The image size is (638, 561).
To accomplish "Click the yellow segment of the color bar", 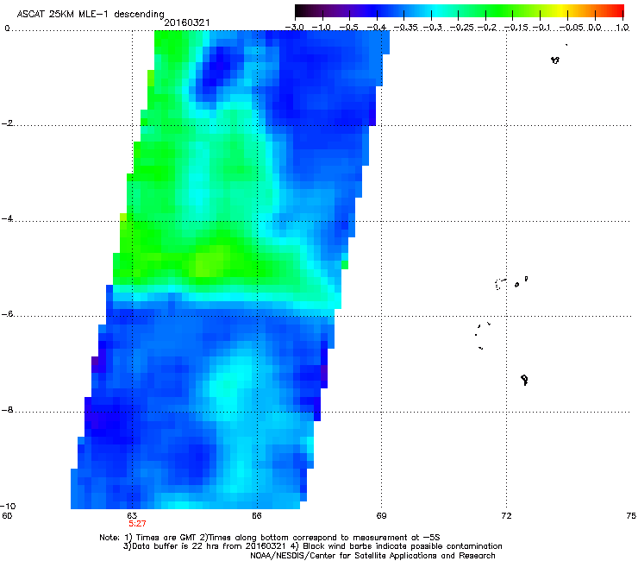I will coord(562,11).
